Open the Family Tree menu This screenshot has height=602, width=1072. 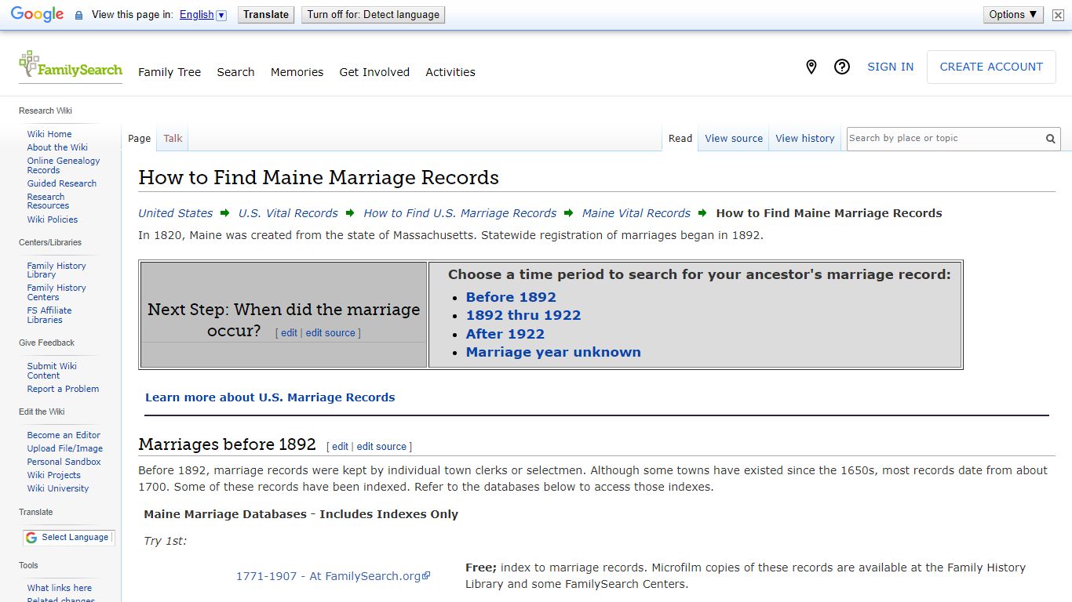pos(170,72)
